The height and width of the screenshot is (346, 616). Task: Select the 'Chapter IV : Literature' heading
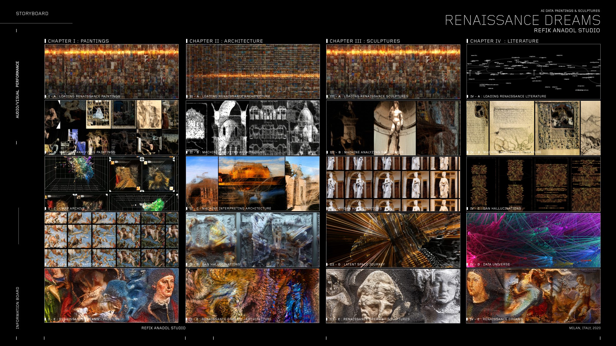[504, 41]
